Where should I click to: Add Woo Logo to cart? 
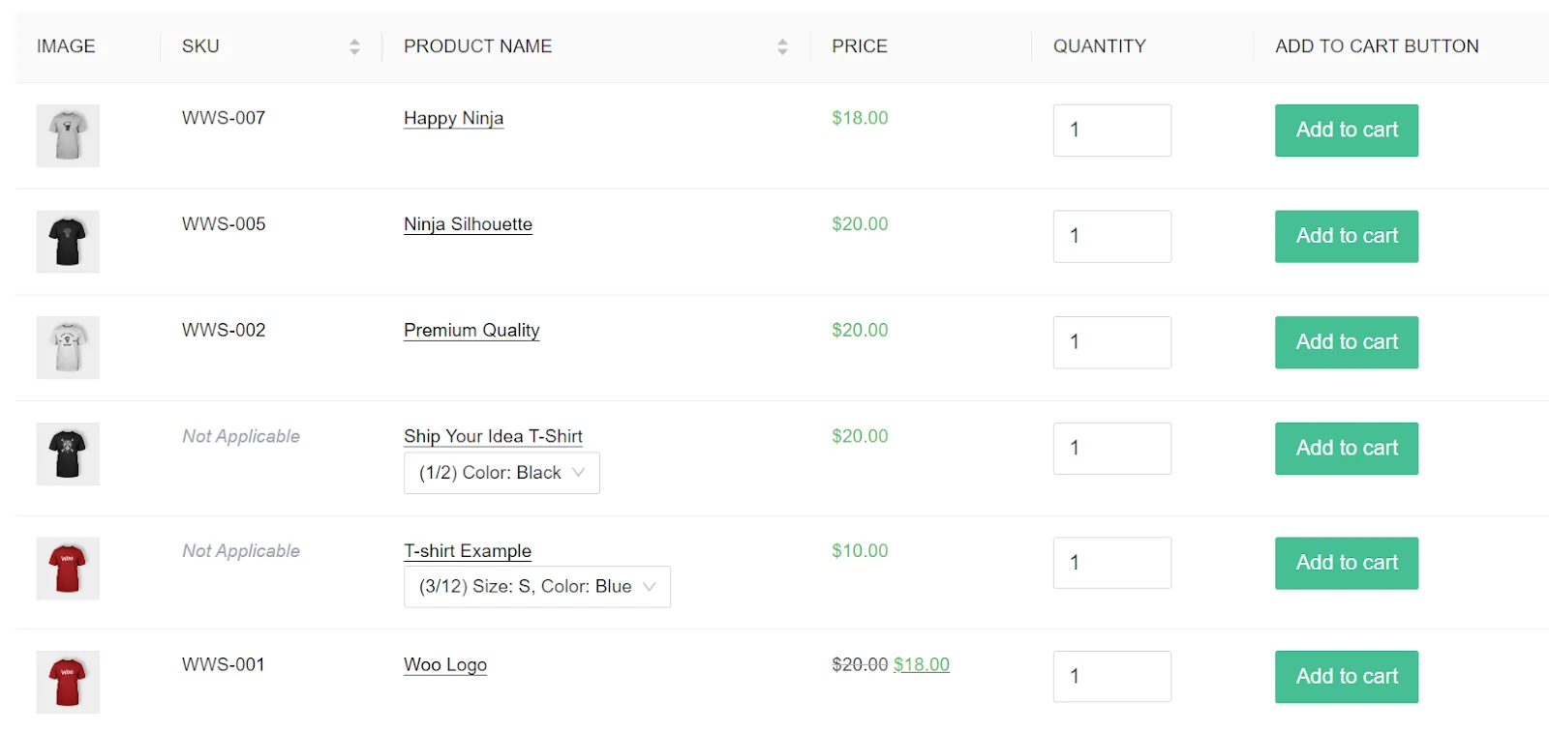(x=1346, y=677)
